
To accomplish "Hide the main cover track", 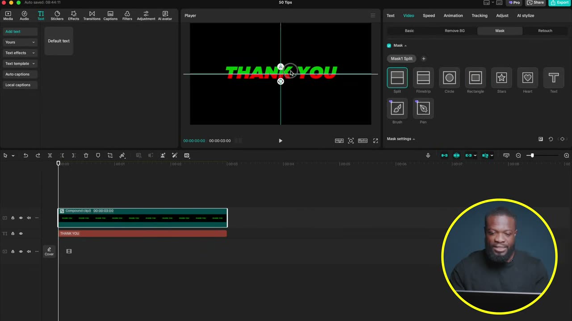I will coord(21,251).
